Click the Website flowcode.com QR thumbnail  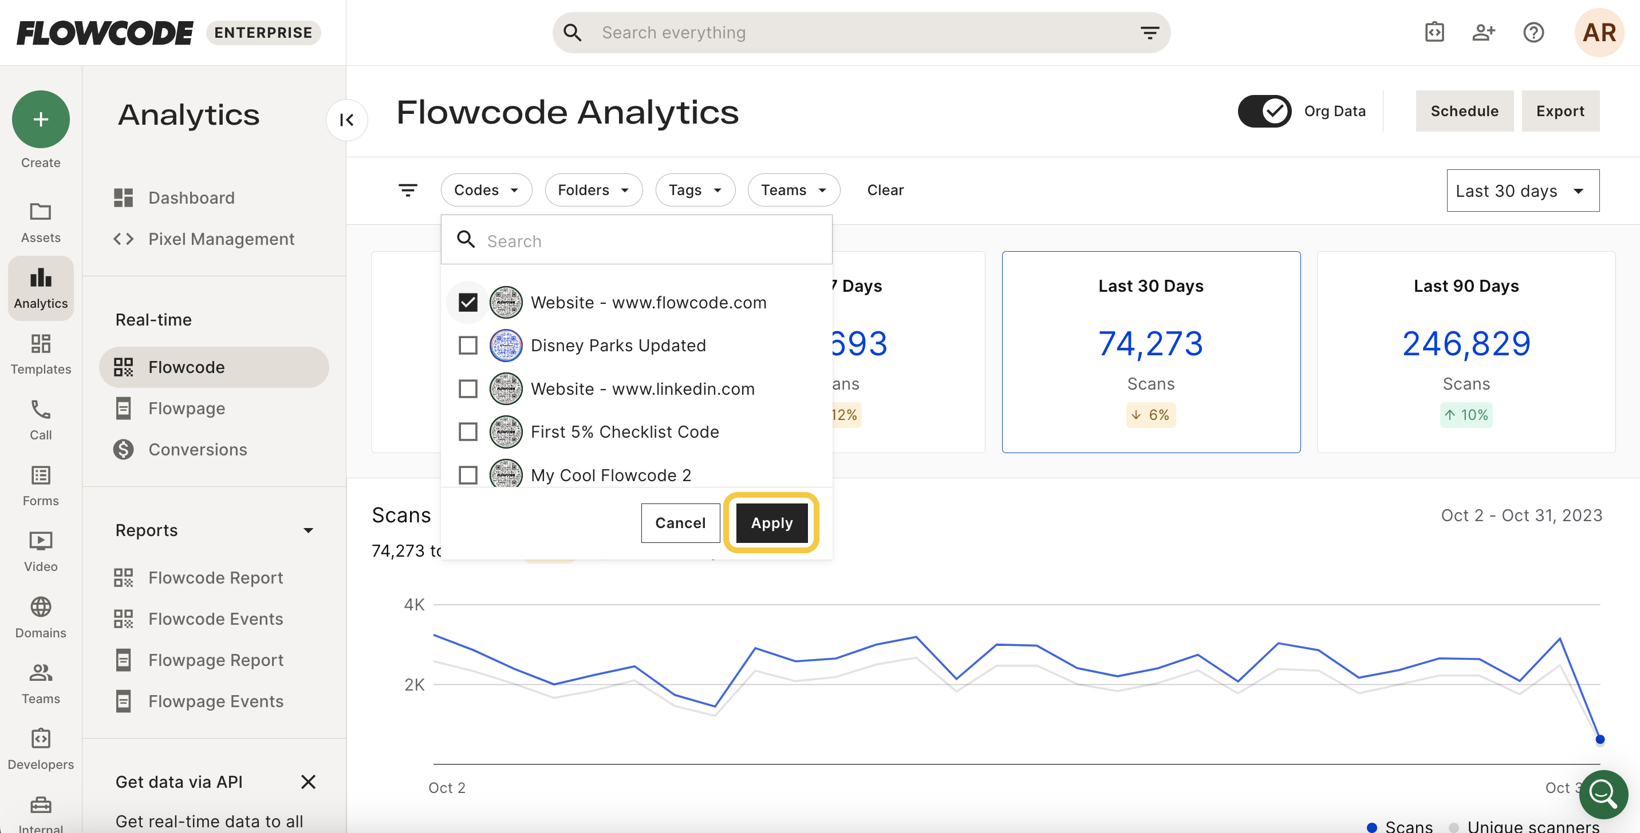[x=506, y=302]
